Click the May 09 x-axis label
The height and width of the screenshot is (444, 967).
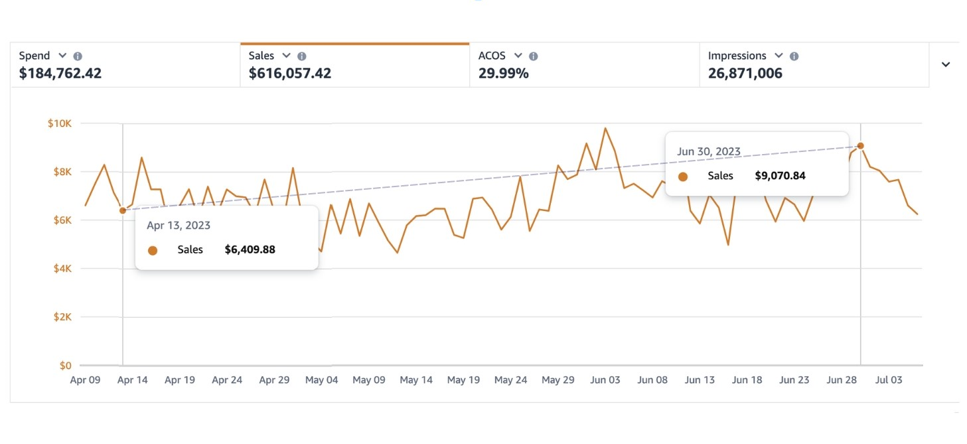coord(369,380)
